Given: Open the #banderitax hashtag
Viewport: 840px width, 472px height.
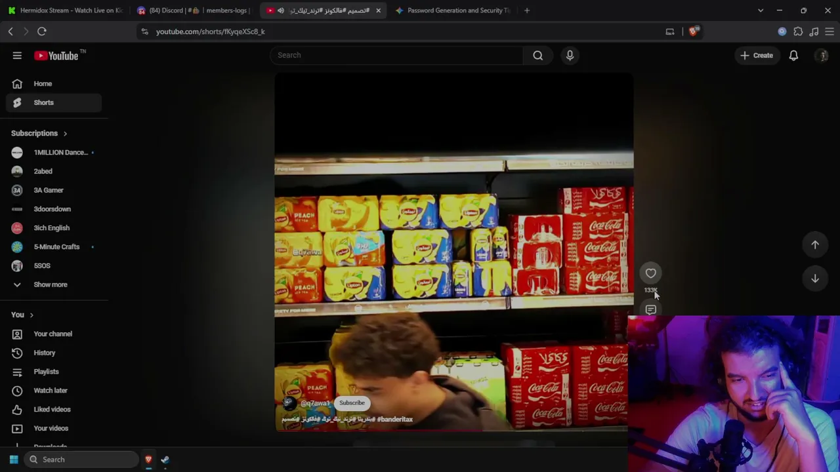Looking at the screenshot, I should (x=395, y=420).
